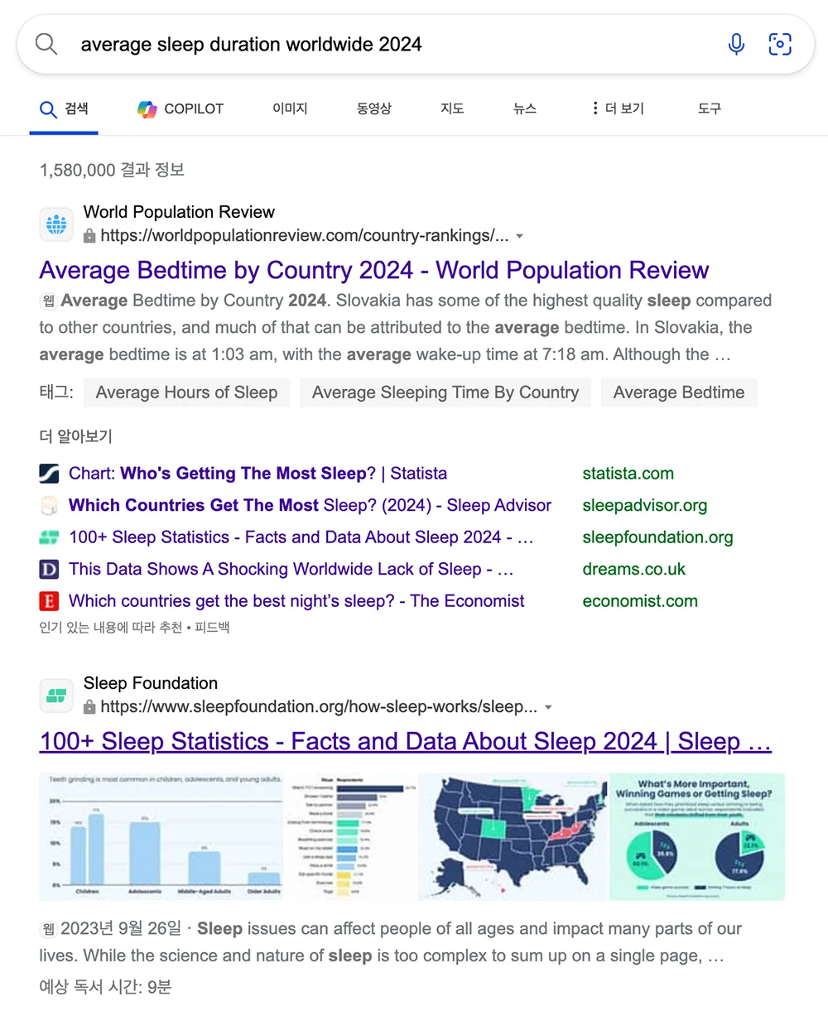Click the '예상 독서 시간: 9분' text
Screen dimensions: 828x1011
tap(105, 987)
